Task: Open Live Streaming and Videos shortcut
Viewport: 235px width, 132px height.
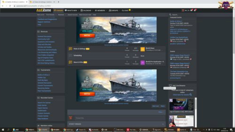Action: (x=47, y=53)
